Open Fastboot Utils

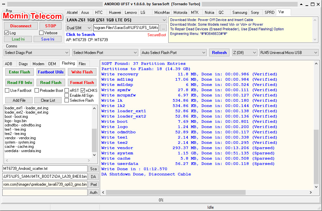(x=51, y=72)
